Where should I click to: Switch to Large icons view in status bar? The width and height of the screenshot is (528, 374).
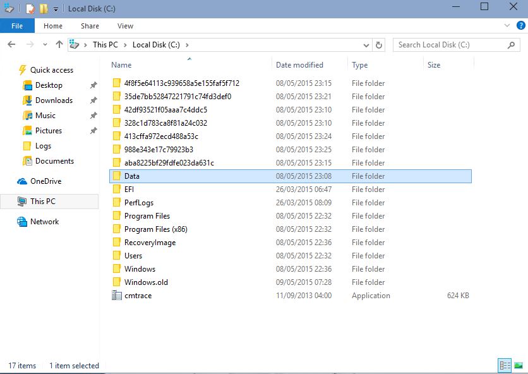(519, 365)
